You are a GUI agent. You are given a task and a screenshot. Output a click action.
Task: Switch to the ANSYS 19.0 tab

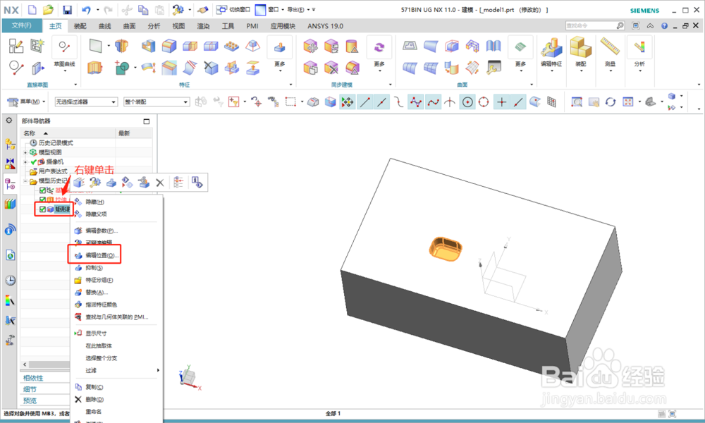[x=325, y=26]
